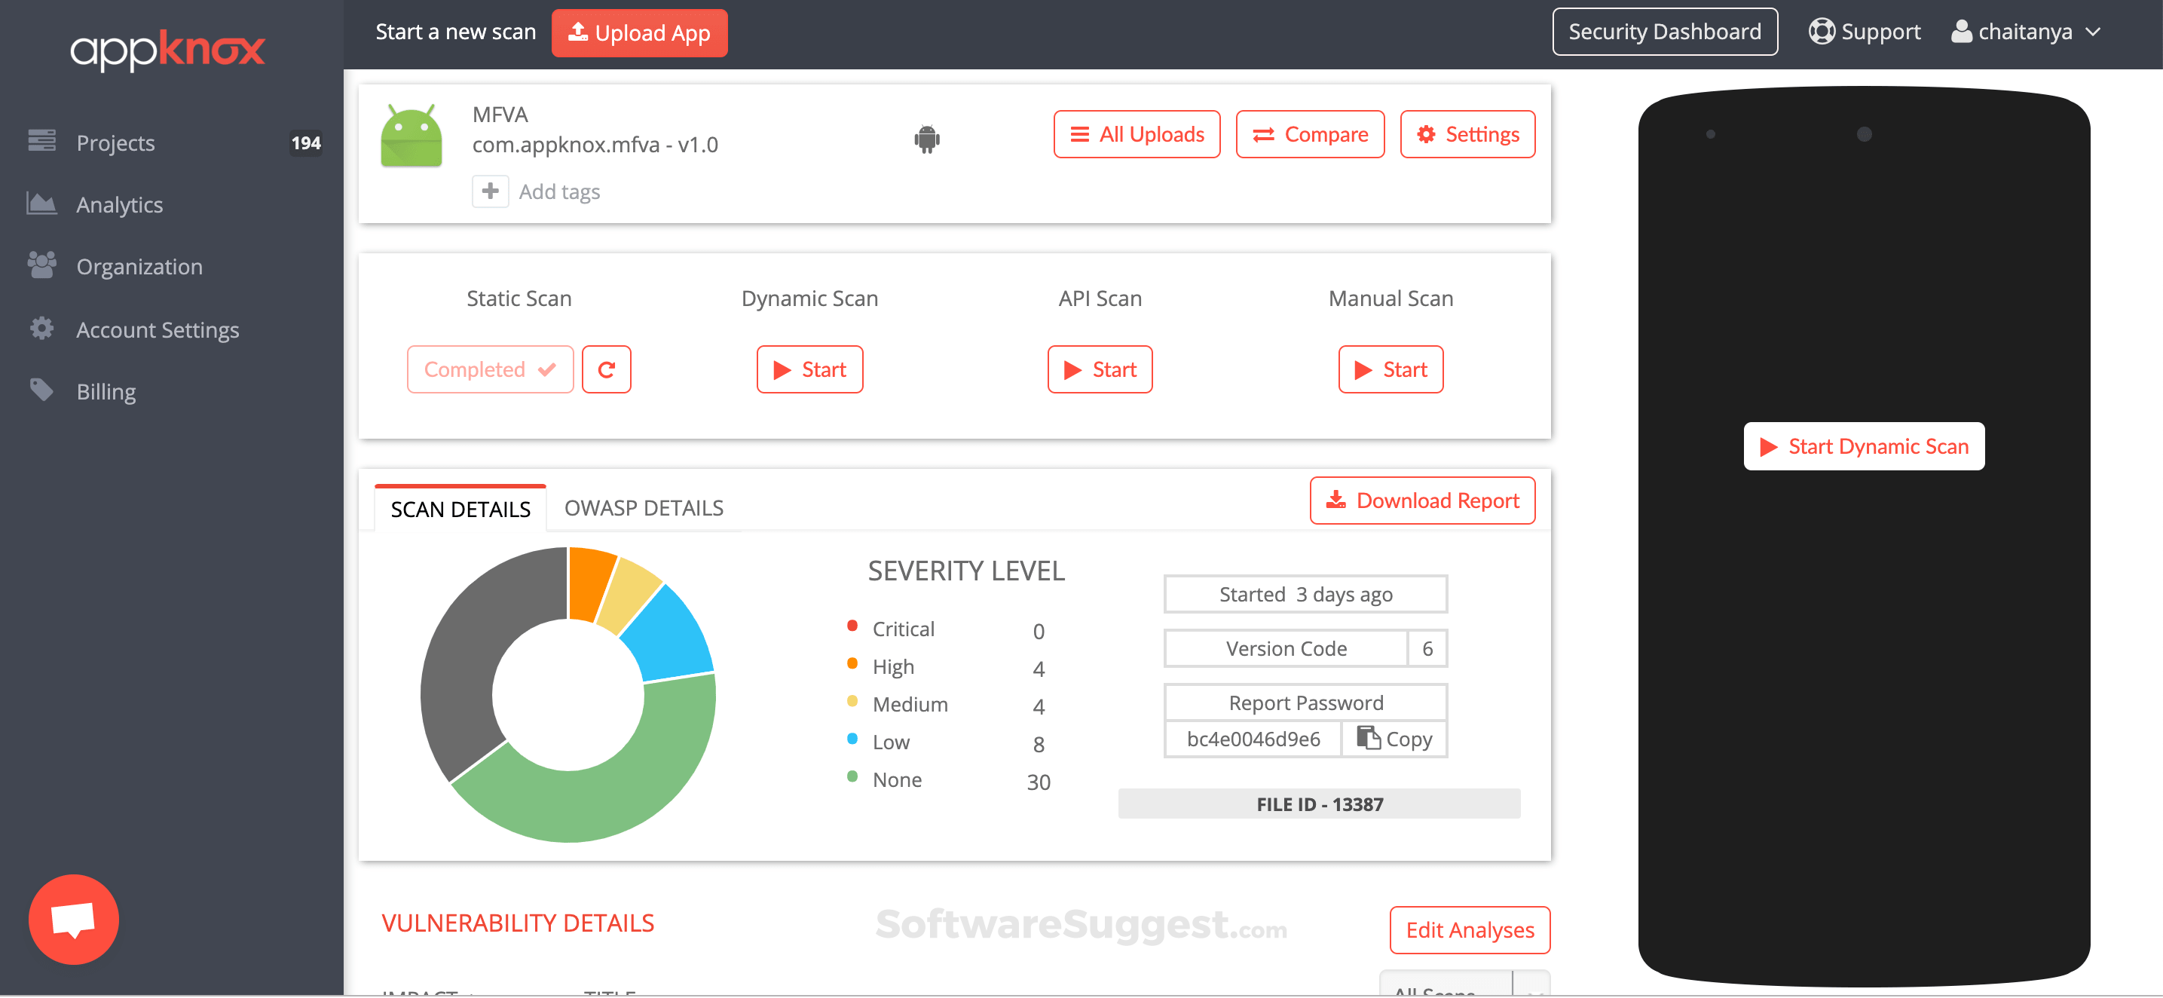Switch to Scan Details tab
2163x998 pixels.
(x=460, y=509)
